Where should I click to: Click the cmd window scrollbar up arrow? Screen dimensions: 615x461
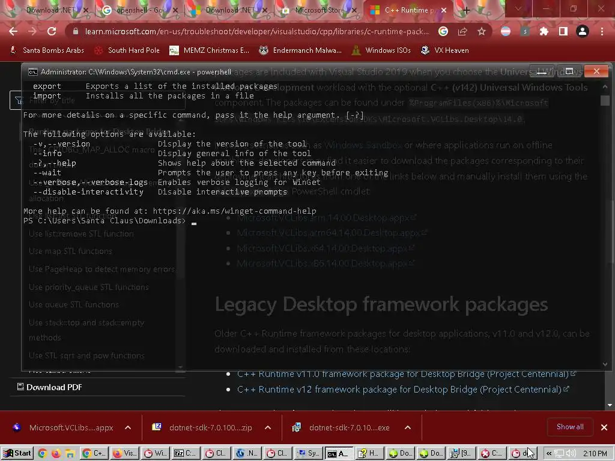(x=605, y=86)
